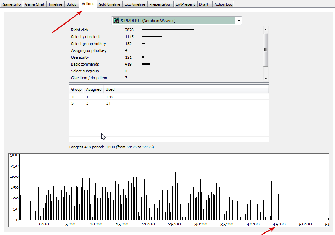Select the Basic commands row
Viewport: 335px width, 235px height.
pos(166,64)
